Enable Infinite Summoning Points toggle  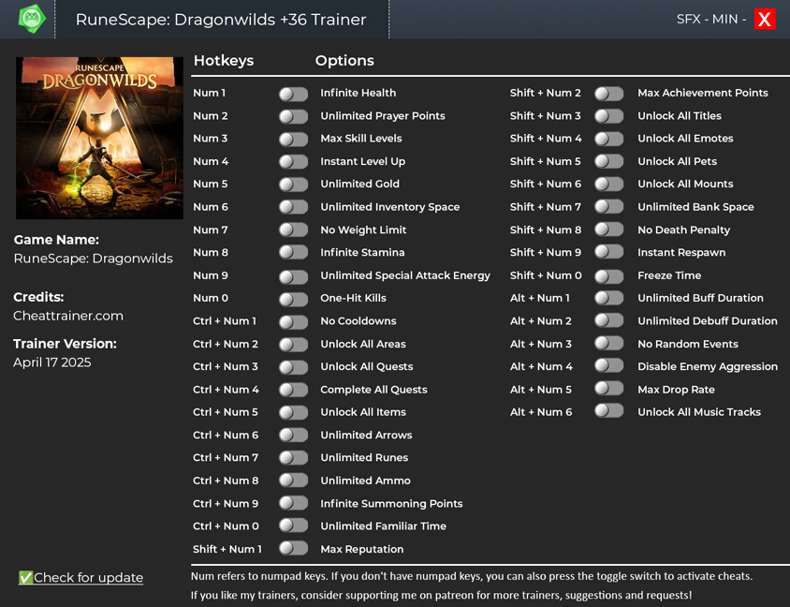pyautogui.click(x=294, y=503)
